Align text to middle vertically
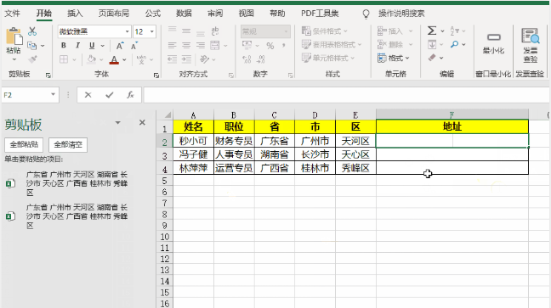 [186, 31]
